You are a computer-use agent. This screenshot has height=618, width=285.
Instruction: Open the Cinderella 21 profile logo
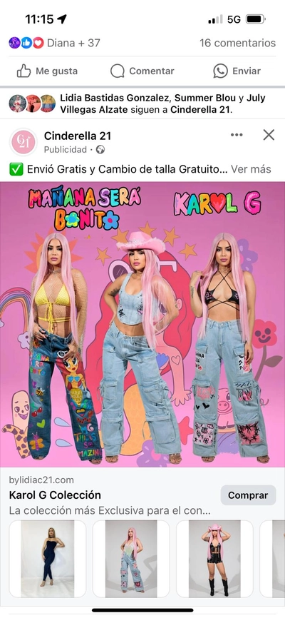coord(24,142)
